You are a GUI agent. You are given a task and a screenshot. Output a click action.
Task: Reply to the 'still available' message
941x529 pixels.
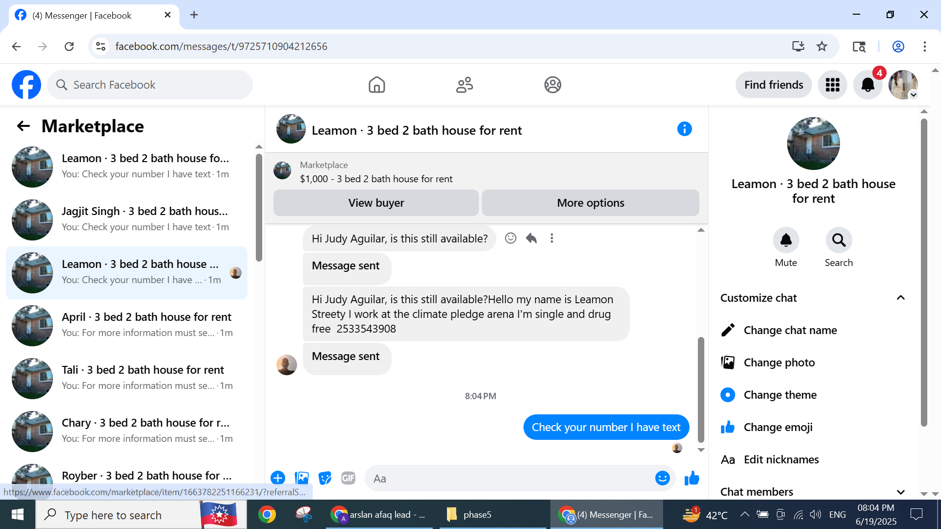pos(531,238)
